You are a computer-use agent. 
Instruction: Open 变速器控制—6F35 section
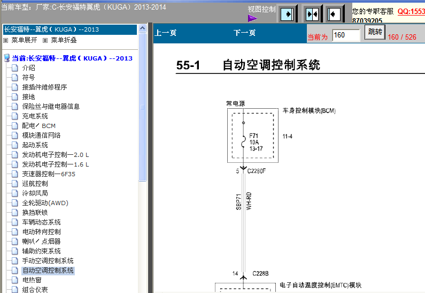[x=49, y=174]
